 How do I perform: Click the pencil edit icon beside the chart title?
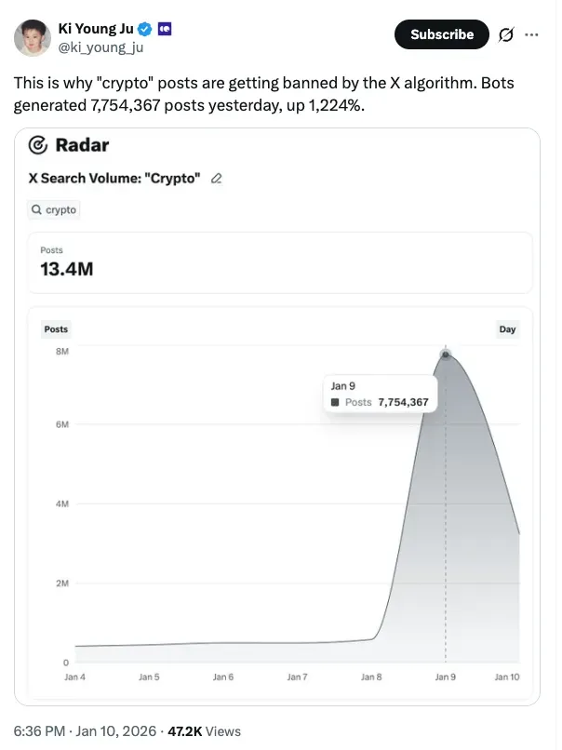(216, 178)
